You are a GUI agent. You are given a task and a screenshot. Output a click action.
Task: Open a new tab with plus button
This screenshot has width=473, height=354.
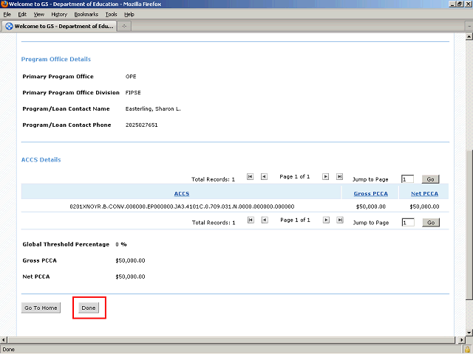[124, 27]
